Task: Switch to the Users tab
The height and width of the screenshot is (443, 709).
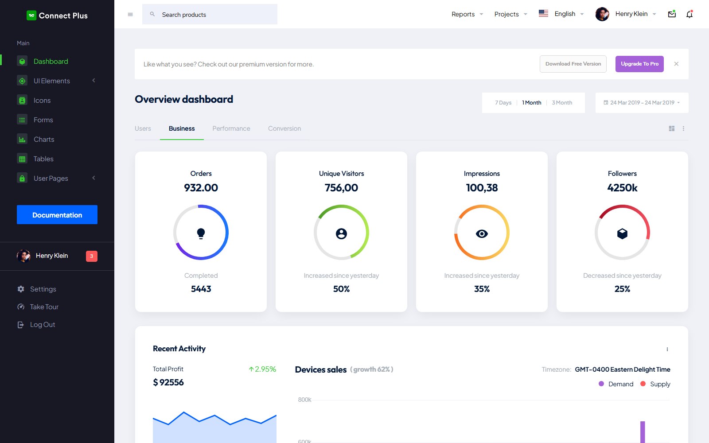Action: point(143,128)
